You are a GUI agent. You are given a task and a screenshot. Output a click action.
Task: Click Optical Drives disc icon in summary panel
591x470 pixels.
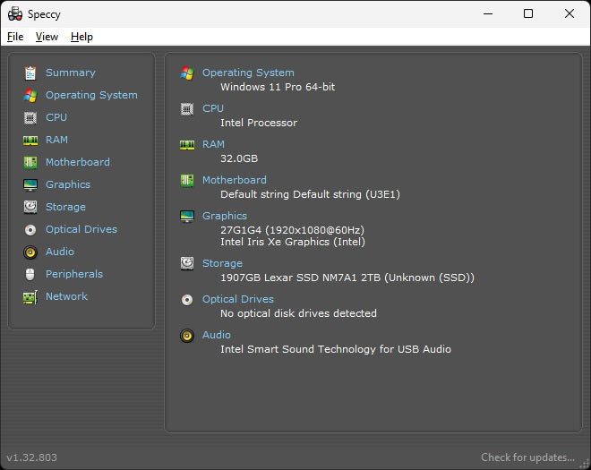pos(187,300)
